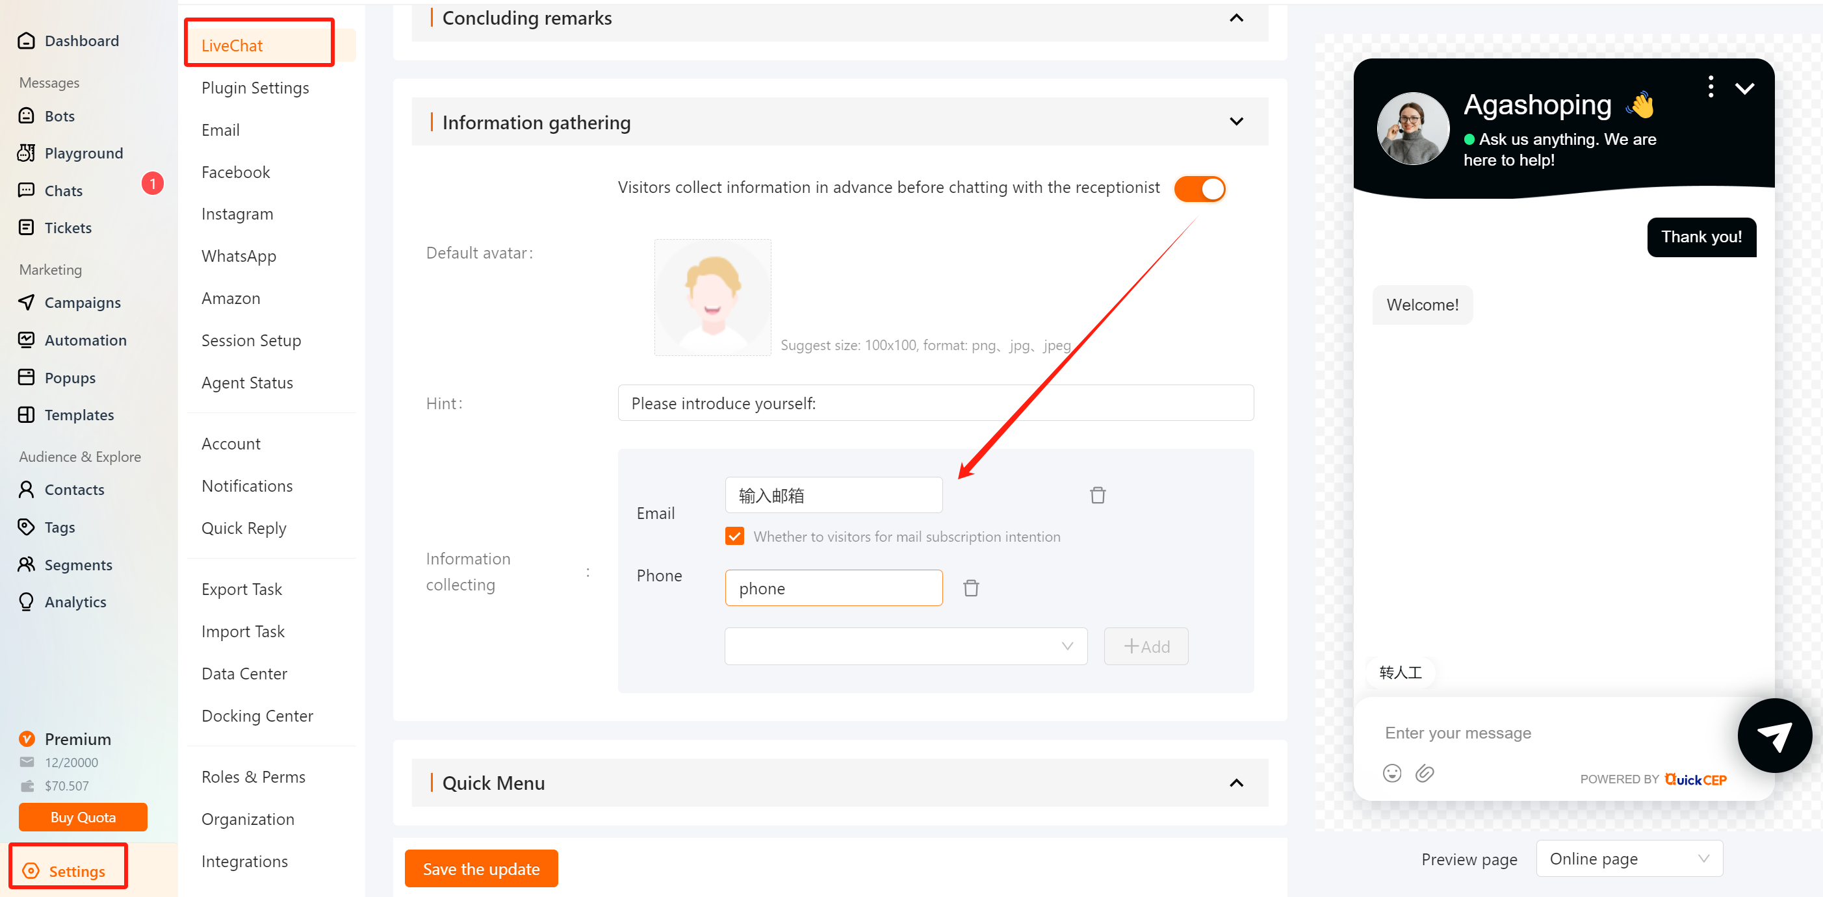
Task: Open Instagram channel settings
Action: 237,214
